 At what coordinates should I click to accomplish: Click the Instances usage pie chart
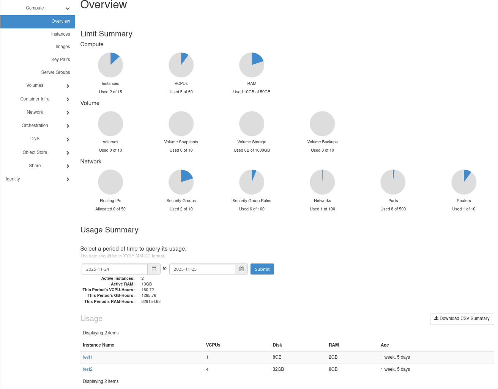(x=110, y=65)
